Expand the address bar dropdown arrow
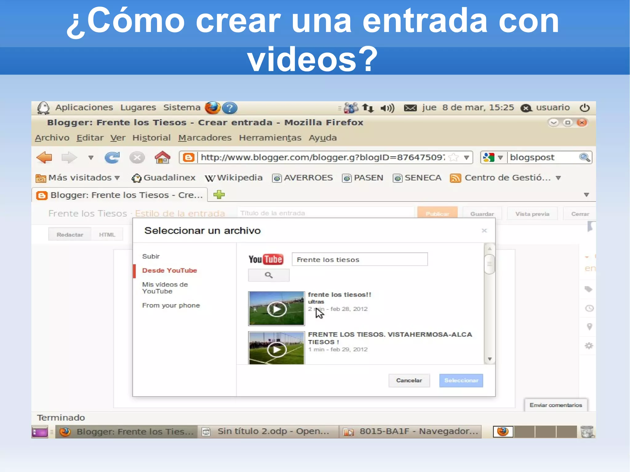This screenshot has width=630, height=472. [466, 158]
